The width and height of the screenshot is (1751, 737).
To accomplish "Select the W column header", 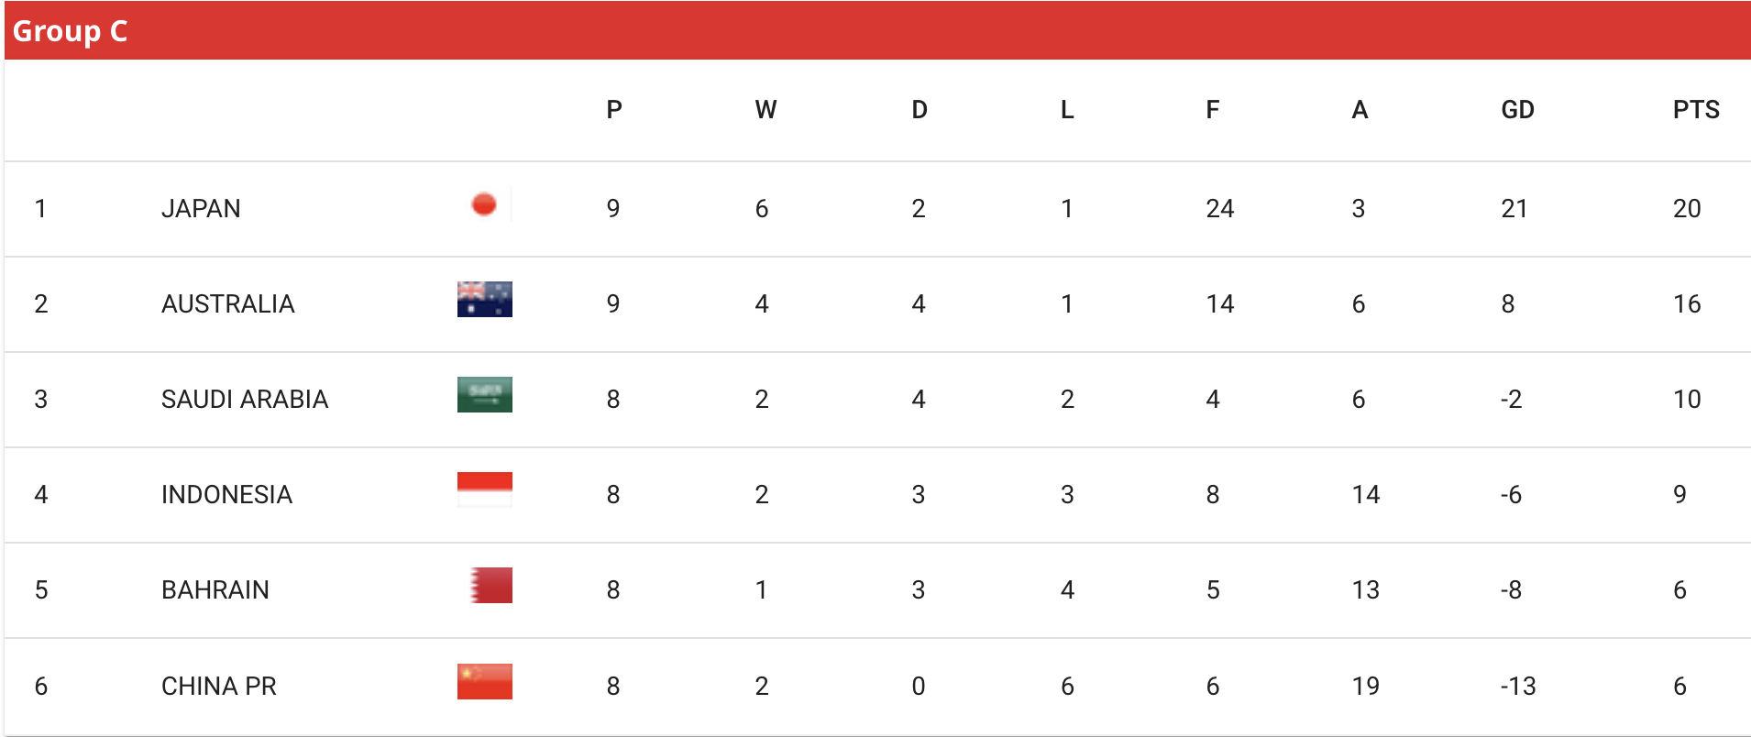I will (765, 110).
